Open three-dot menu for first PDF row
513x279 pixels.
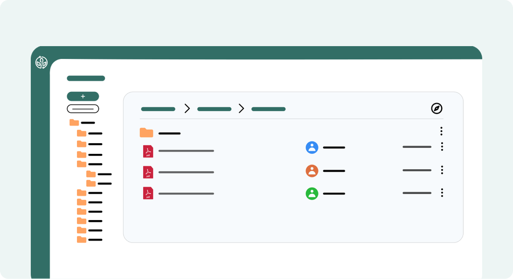[x=442, y=147]
